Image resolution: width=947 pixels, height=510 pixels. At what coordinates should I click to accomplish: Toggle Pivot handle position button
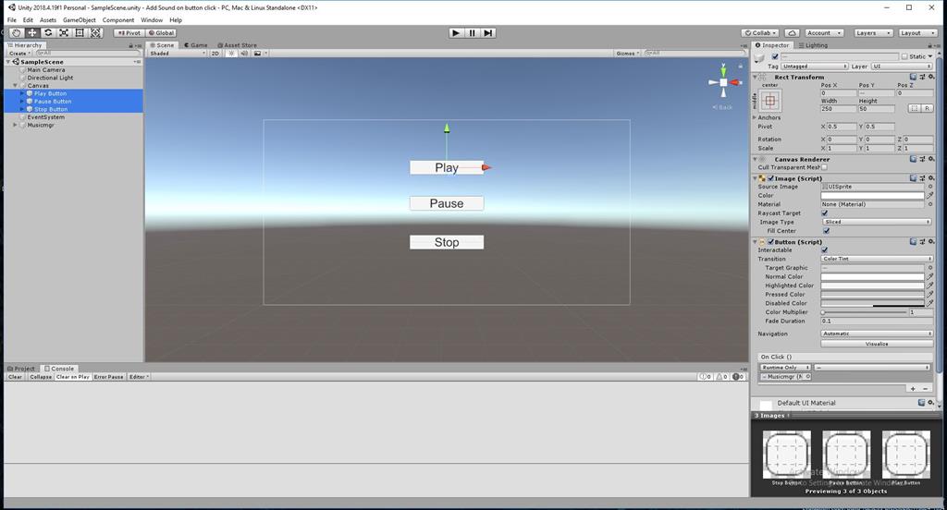coord(129,32)
